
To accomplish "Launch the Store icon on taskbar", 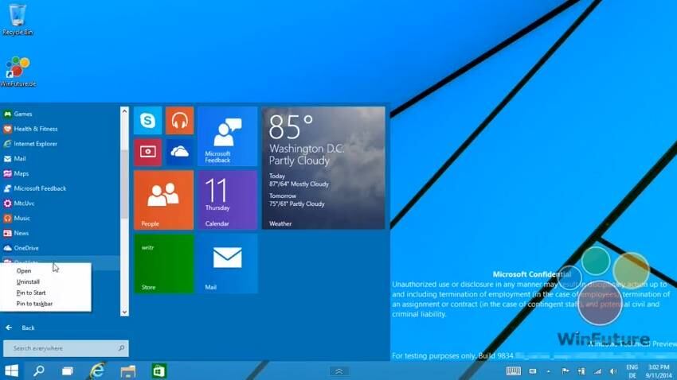I will pyautogui.click(x=159, y=370).
